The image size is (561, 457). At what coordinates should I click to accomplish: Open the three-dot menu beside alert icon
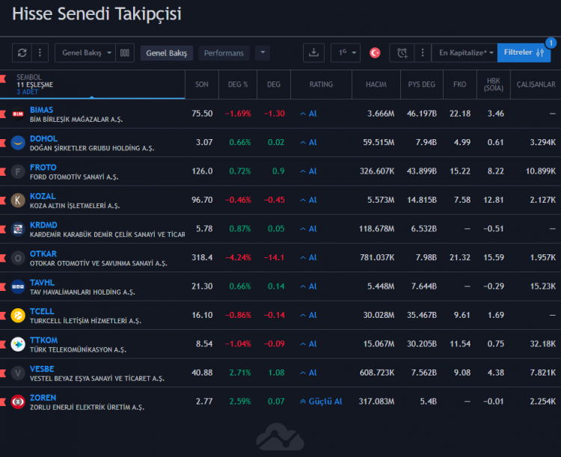click(x=423, y=53)
